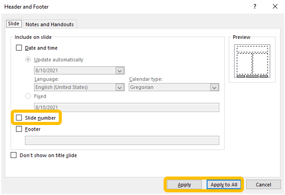
Task: Open the Notes and Handouts tab
Action: click(x=50, y=24)
